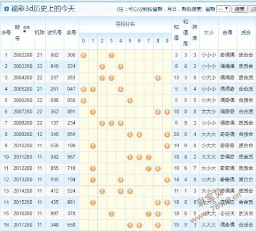
Task: Click the 奇偶 column header
Action: [x=227, y=32]
